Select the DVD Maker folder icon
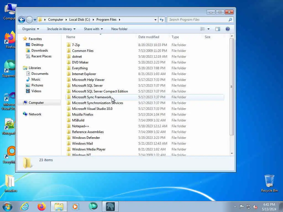Screen dimensions: 283x212 coord(69,62)
